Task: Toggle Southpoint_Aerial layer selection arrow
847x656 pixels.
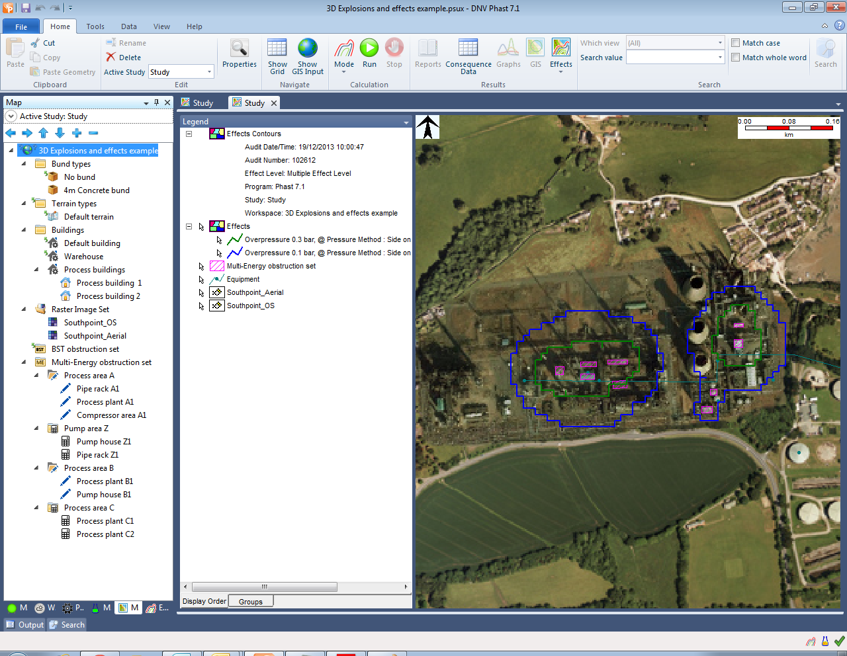Action: coord(202,292)
